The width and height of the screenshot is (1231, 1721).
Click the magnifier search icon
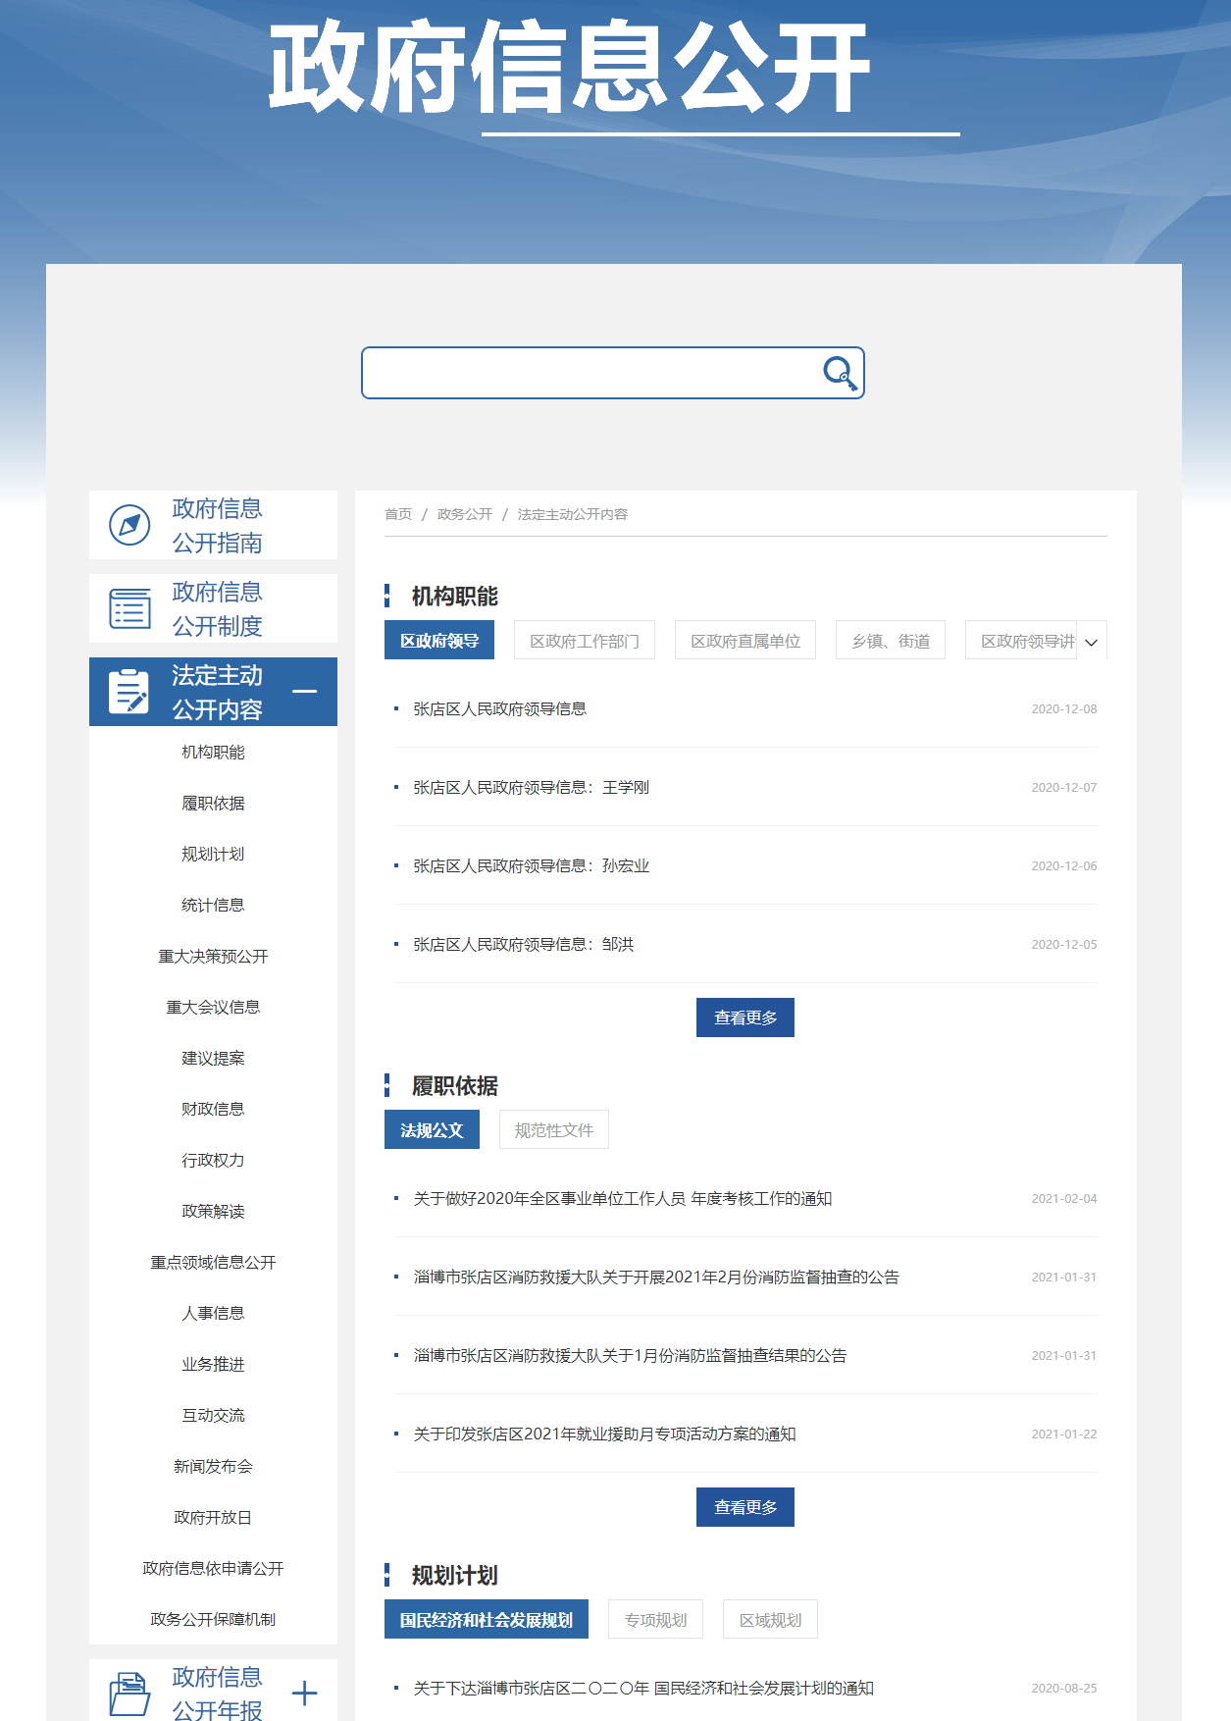coord(840,374)
